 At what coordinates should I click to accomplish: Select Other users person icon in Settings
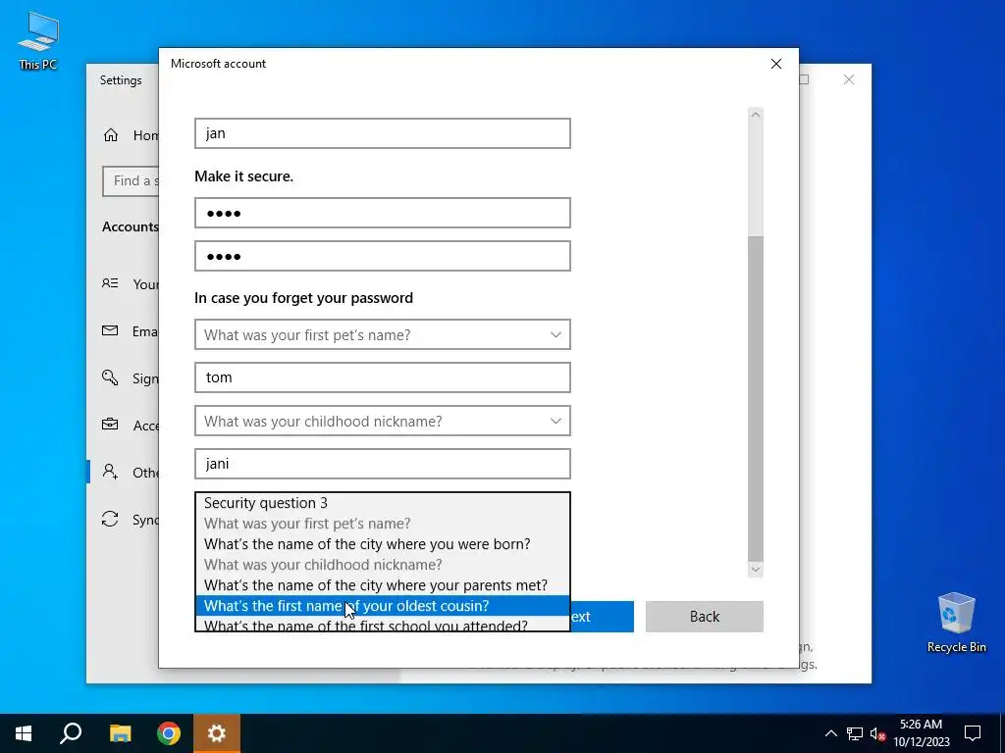click(x=110, y=472)
